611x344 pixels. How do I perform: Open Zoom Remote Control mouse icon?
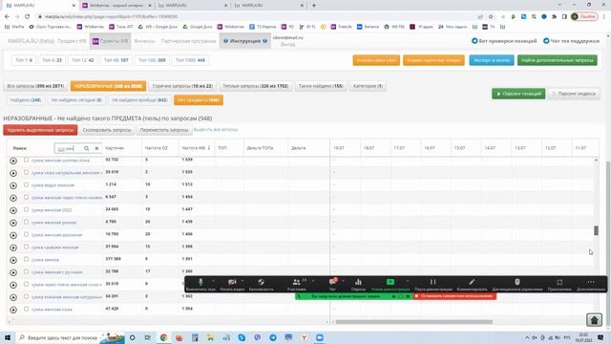tap(517, 285)
